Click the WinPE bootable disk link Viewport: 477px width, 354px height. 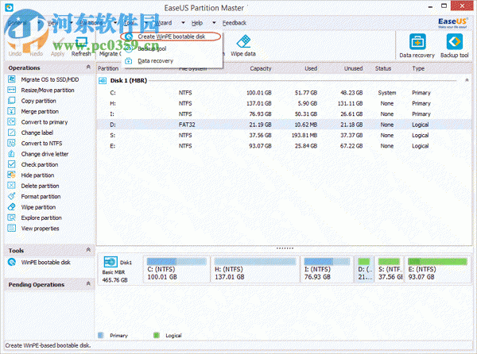[x=45, y=262]
